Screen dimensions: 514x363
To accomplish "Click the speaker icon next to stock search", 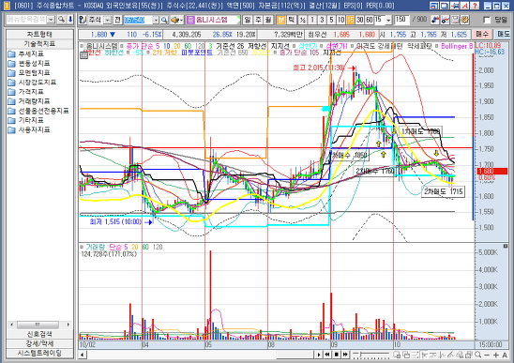I will [x=176, y=20].
